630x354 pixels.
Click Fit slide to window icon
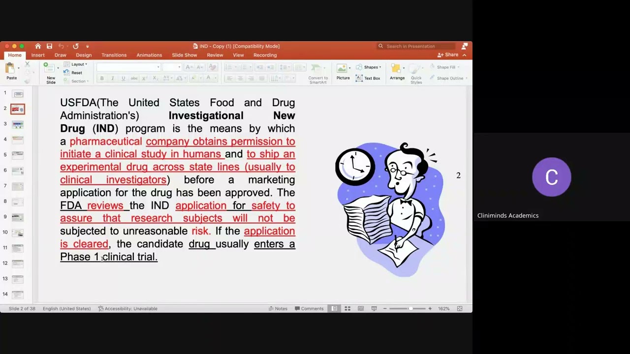click(x=460, y=309)
